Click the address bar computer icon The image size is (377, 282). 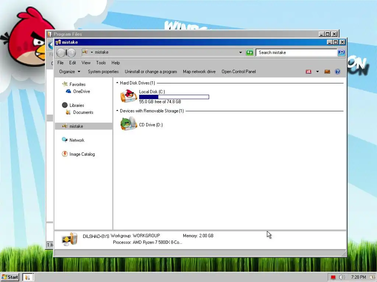point(85,52)
